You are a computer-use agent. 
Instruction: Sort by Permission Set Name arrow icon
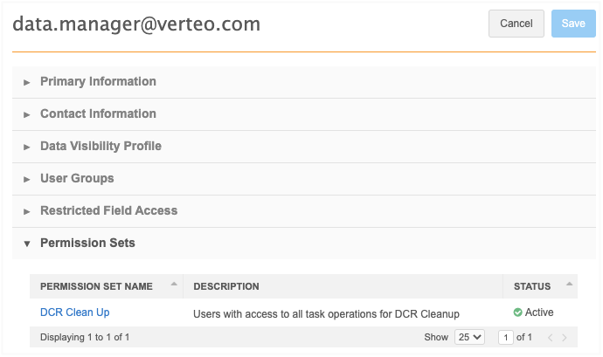pos(173,285)
